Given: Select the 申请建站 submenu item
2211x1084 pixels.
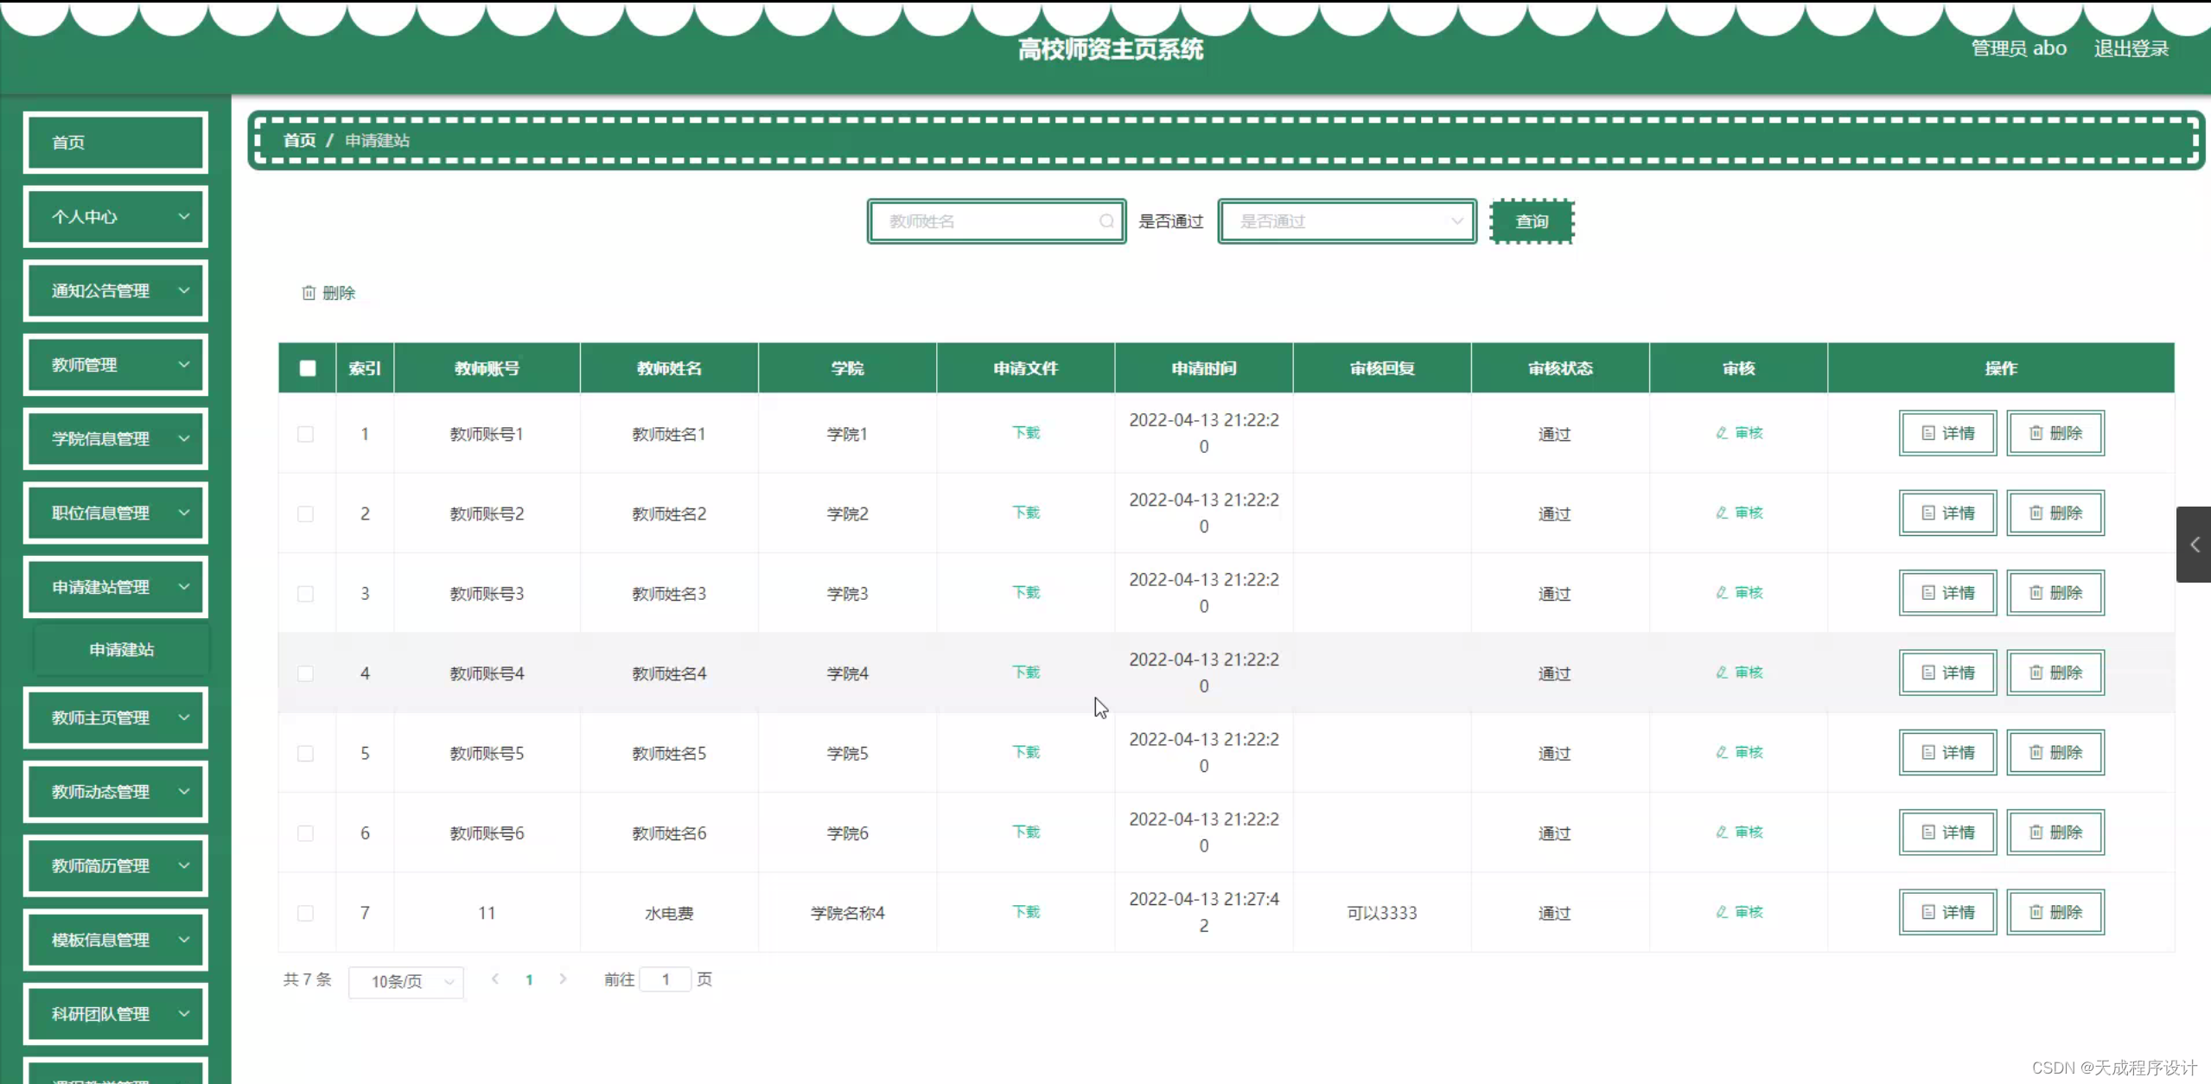Looking at the screenshot, I should tap(121, 649).
